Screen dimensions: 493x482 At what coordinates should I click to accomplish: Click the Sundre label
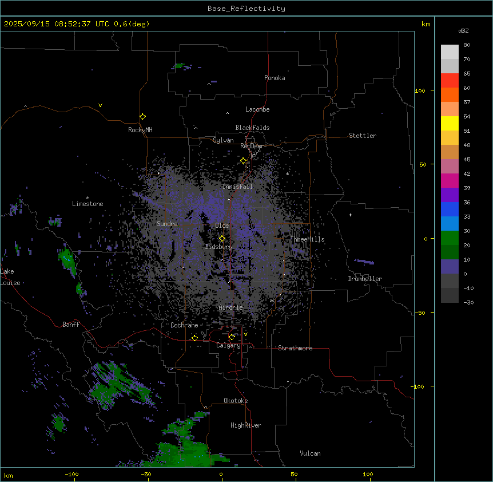tap(167, 224)
